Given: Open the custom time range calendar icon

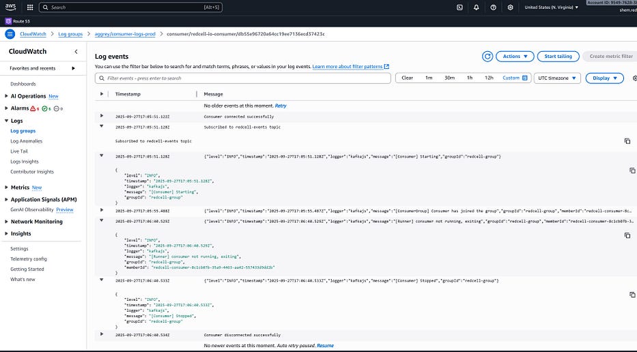Looking at the screenshot, I should (x=525, y=78).
